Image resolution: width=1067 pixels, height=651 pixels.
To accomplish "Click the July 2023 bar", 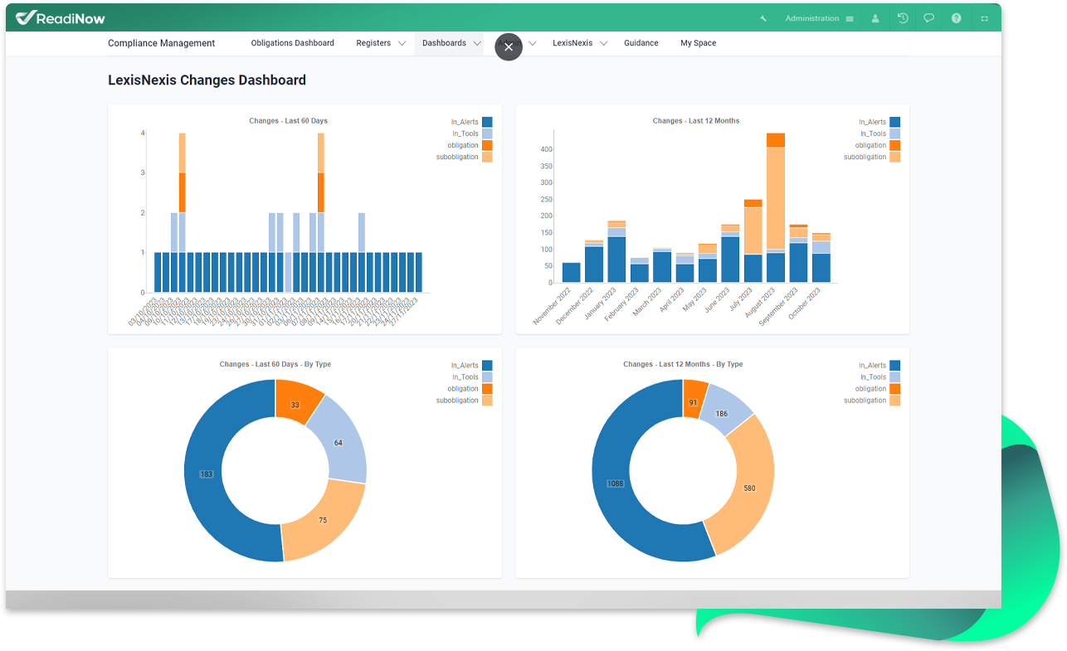I will pyautogui.click(x=753, y=240).
